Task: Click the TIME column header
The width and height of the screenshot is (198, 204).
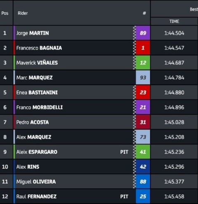Action: coord(174,21)
